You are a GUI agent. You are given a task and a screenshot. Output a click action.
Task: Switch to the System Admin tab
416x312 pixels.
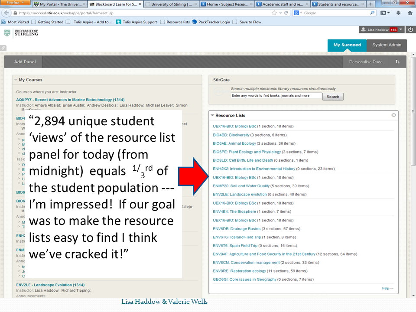point(387,45)
